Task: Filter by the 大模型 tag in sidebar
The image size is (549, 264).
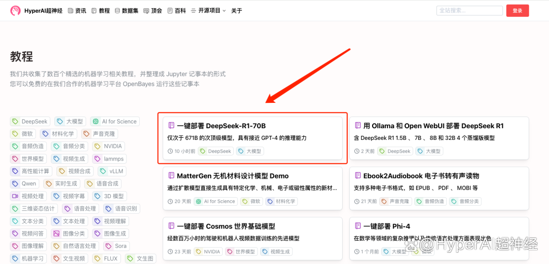Action: pyautogui.click(x=70, y=122)
